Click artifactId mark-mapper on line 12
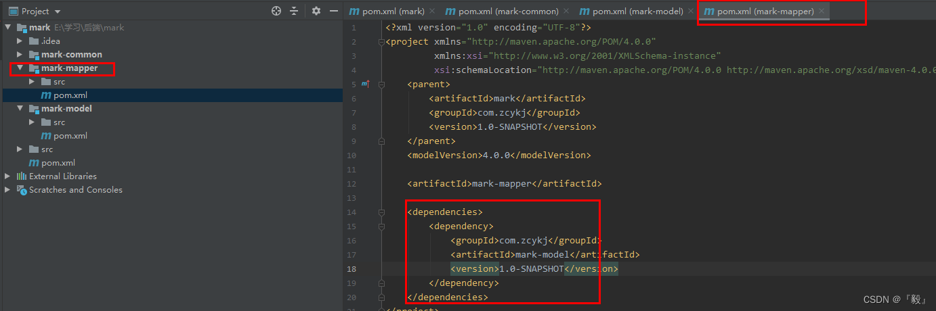 click(x=505, y=183)
